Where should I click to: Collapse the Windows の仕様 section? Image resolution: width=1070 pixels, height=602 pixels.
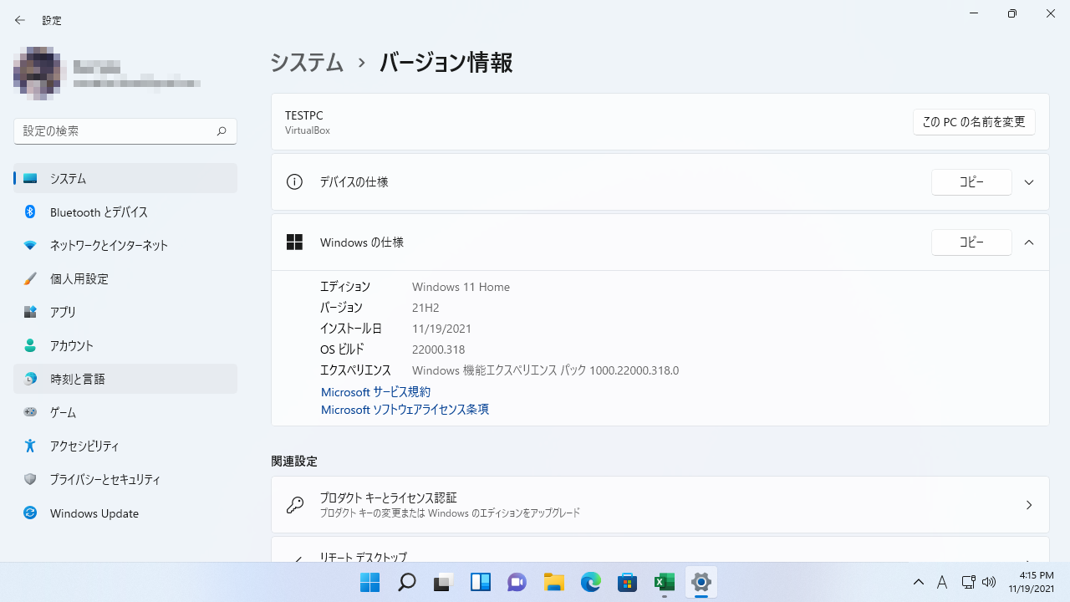pyautogui.click(x=1029, y=242)
